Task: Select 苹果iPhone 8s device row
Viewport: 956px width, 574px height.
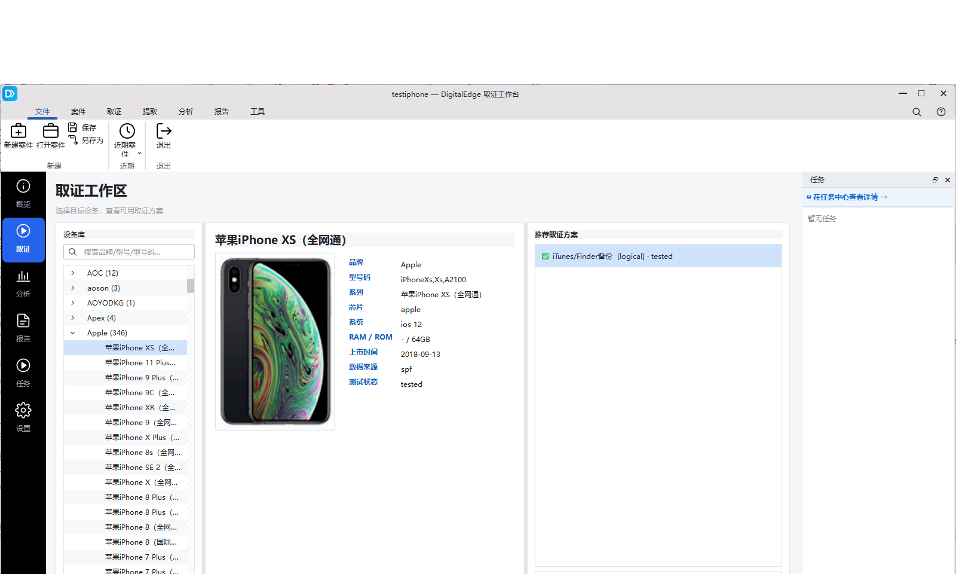Action: tap(125, 453)
